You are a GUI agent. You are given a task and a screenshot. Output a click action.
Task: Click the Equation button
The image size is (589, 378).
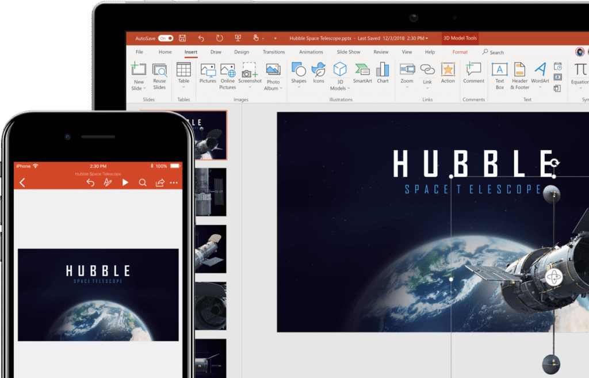pos(580,77)
